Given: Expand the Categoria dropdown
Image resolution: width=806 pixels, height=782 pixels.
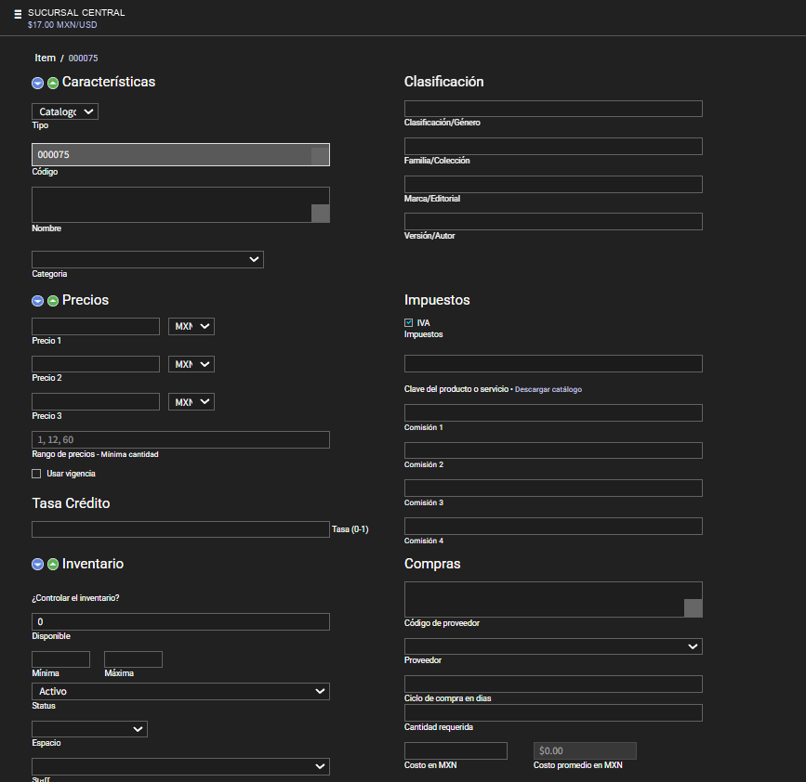Looking at the screenshot, I should [x=148, y=259].
